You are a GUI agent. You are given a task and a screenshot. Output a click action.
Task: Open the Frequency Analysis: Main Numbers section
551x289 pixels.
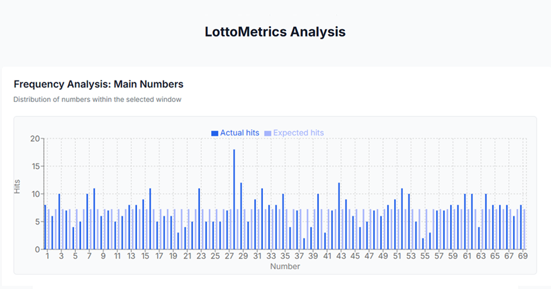point(98,84)
